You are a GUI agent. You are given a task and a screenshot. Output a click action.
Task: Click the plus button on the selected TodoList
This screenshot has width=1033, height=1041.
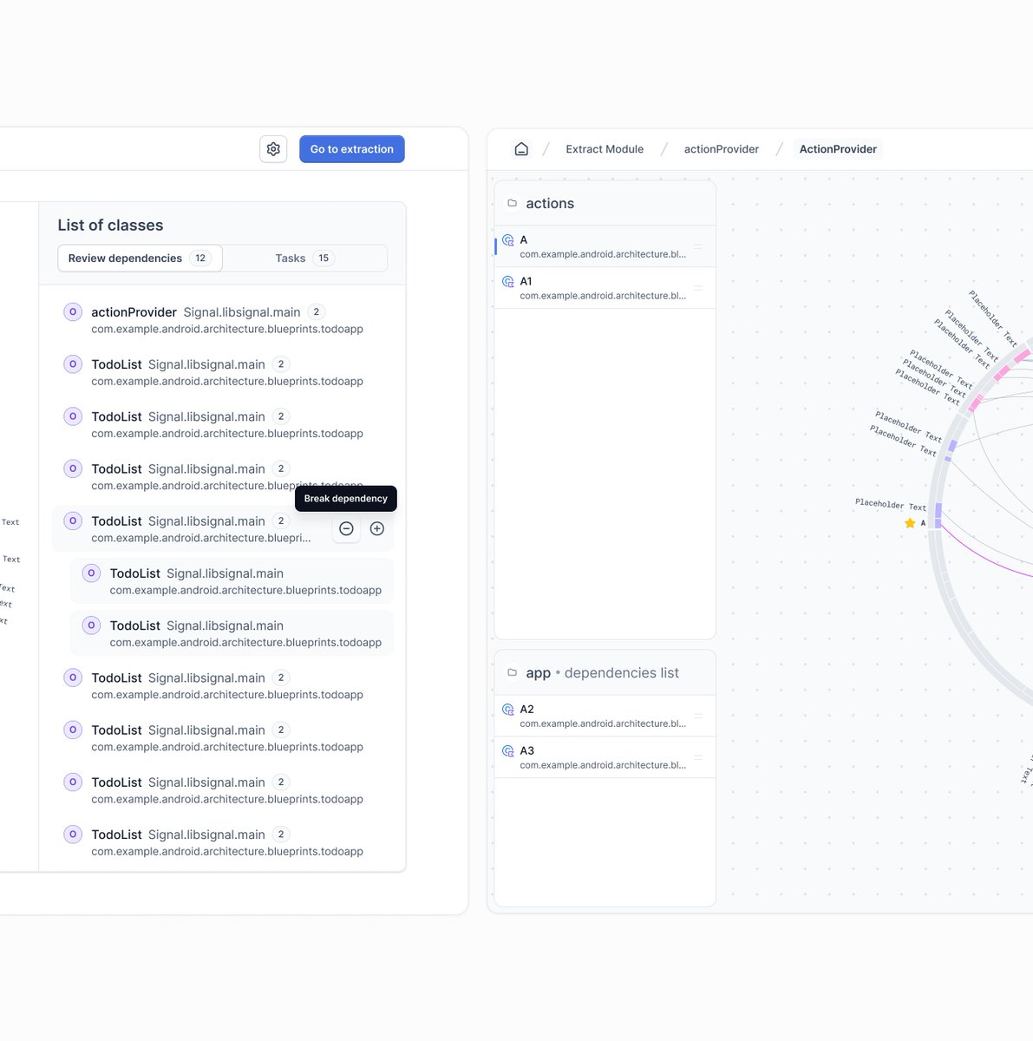(376, 528)
